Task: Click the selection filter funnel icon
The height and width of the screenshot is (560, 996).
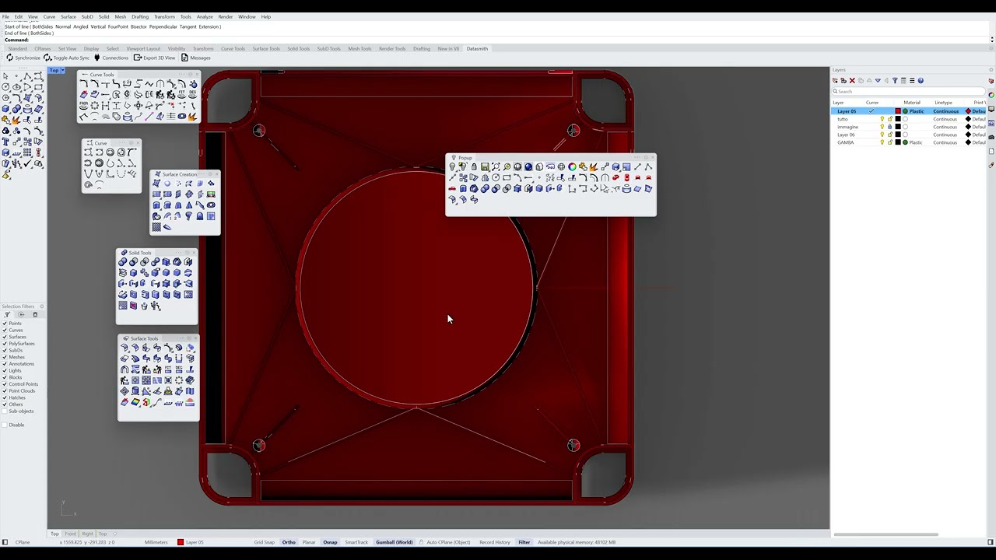Action: (7, 314)
